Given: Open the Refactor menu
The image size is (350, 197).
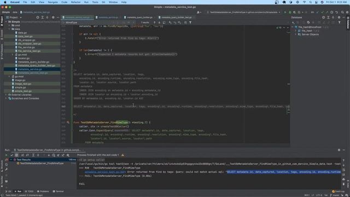Looking at the screenshot, I should [75, 2].
